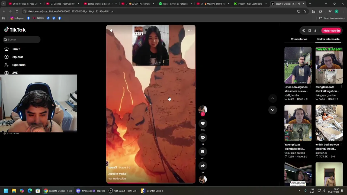Share the video with the arrow icon

point(203,166)
